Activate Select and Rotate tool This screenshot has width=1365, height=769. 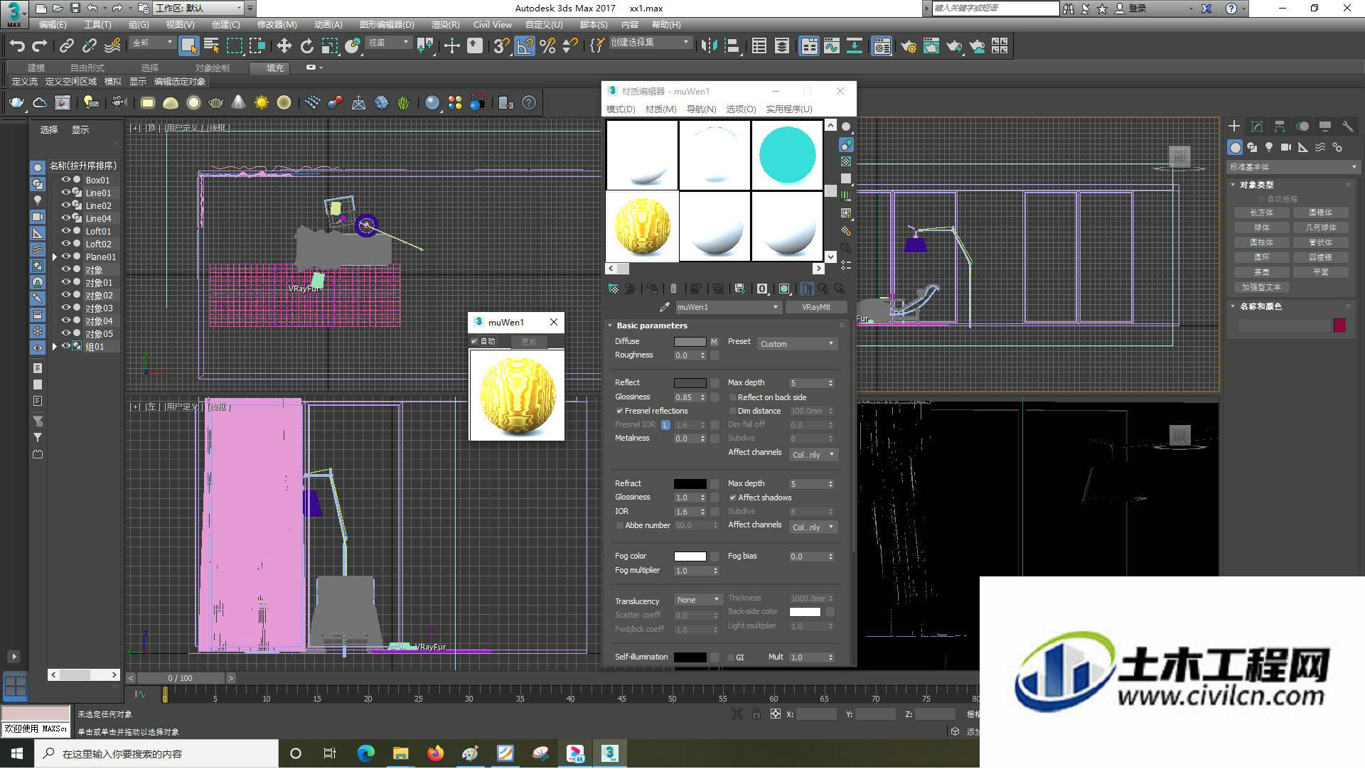(306, 46)
